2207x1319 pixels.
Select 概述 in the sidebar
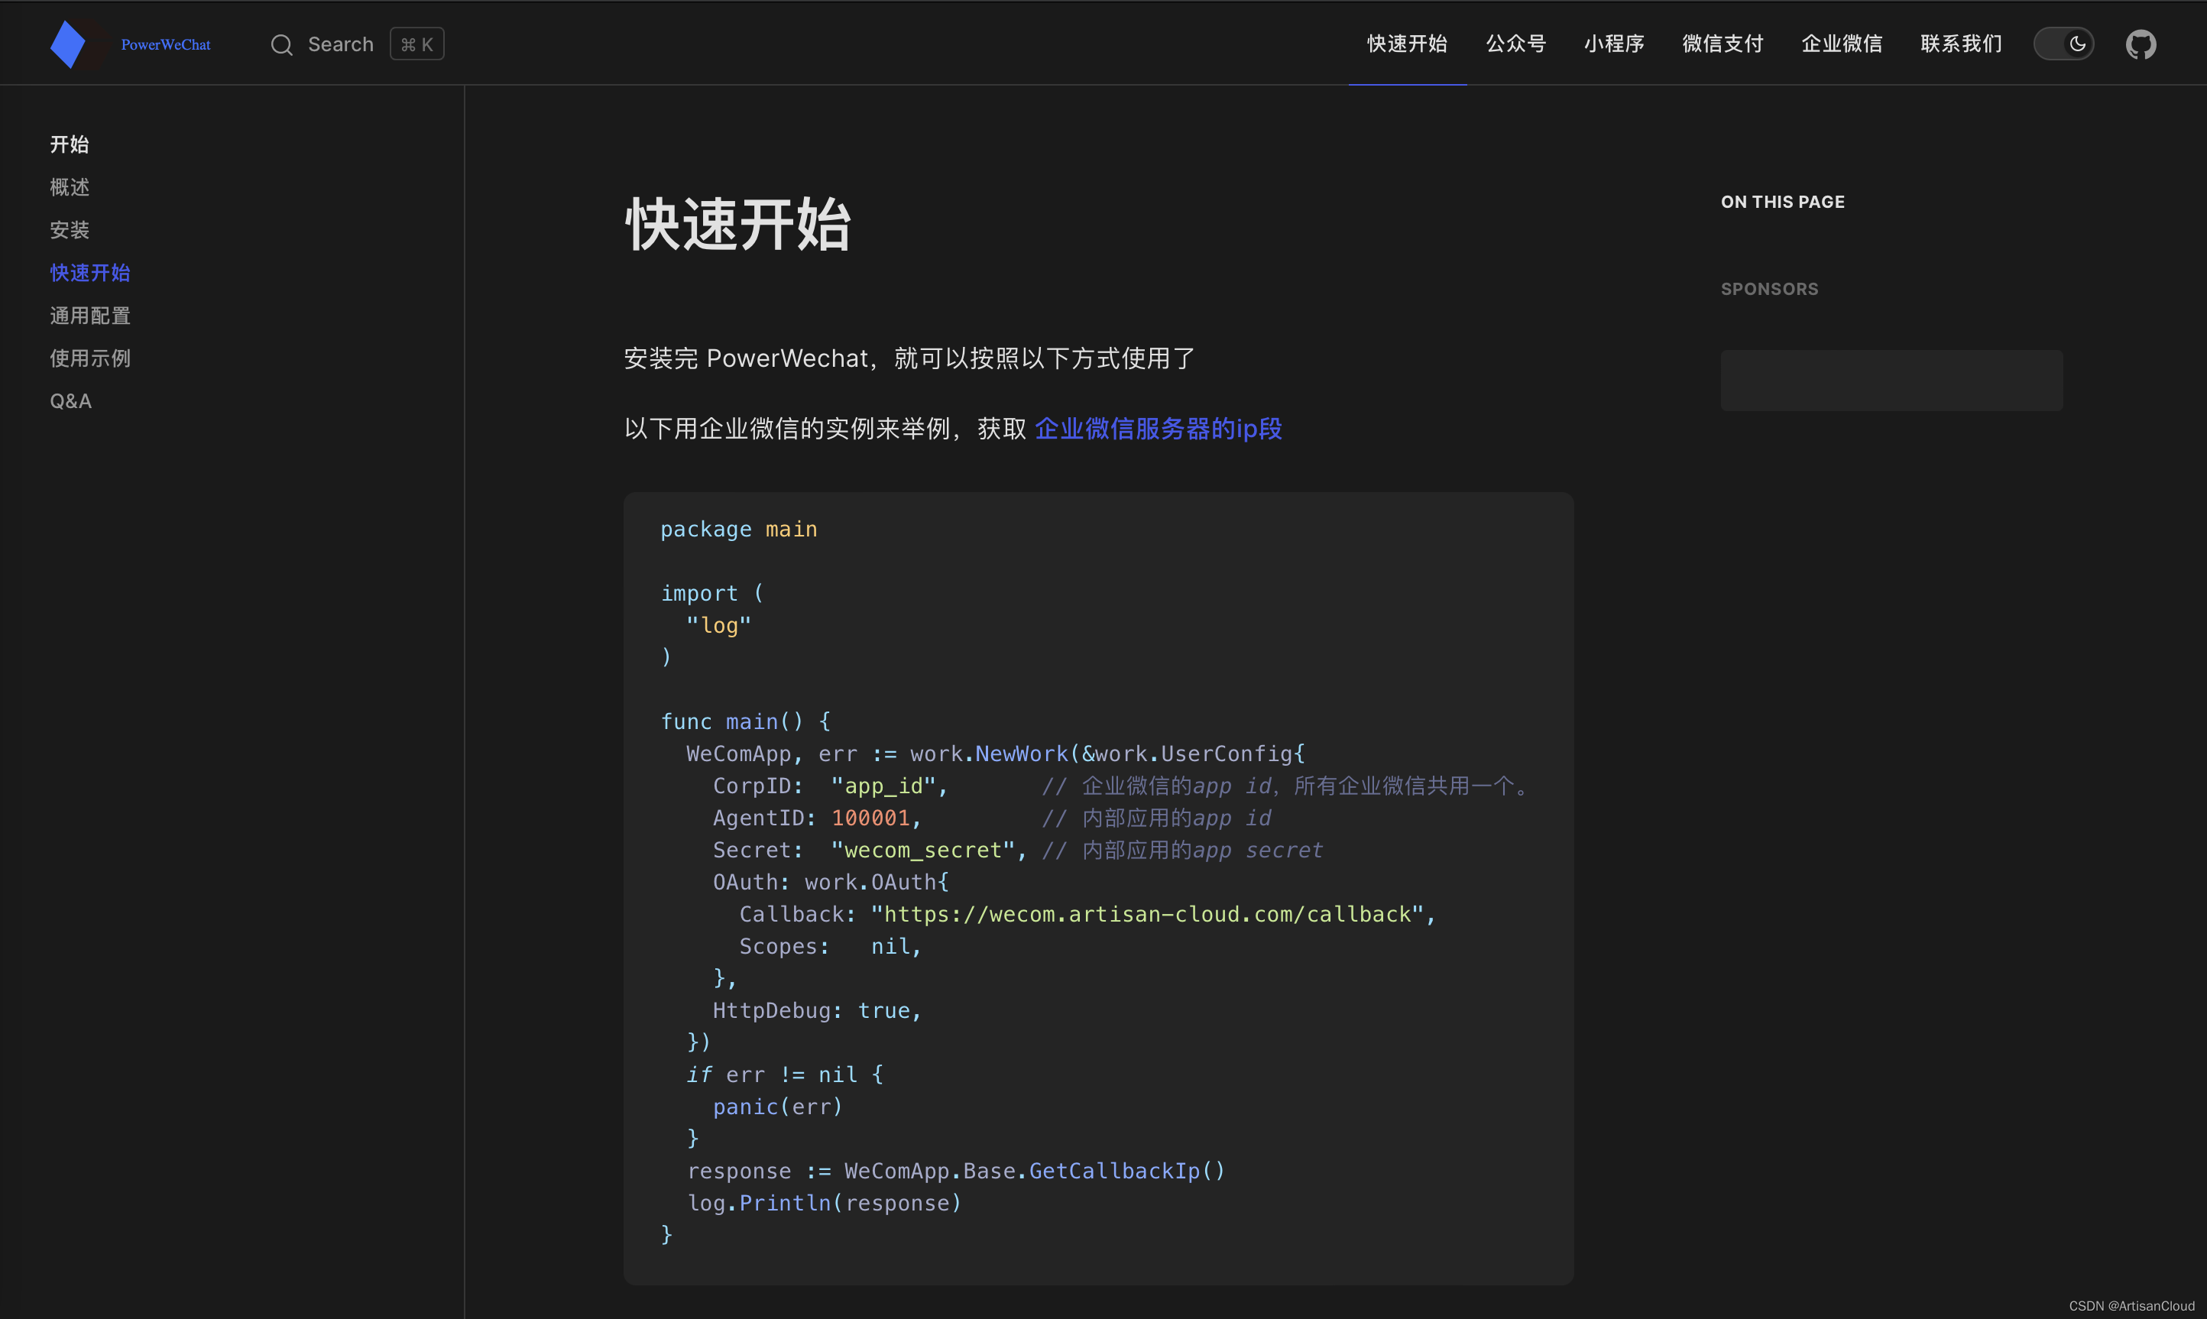click(70, 186)
